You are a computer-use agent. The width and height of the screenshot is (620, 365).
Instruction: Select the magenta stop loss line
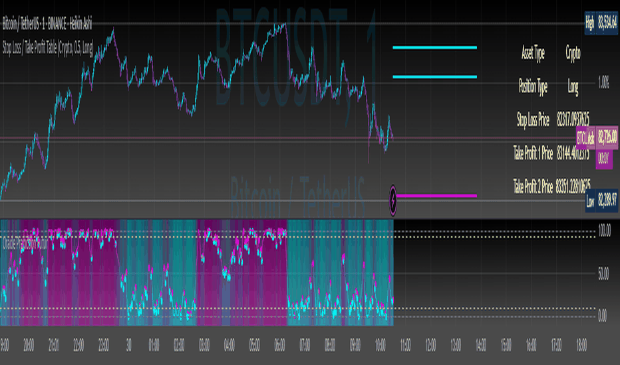(436, 196)
